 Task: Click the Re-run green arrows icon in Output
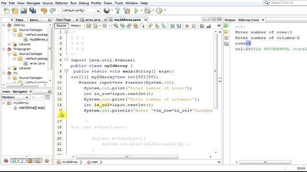coord(226,25)
